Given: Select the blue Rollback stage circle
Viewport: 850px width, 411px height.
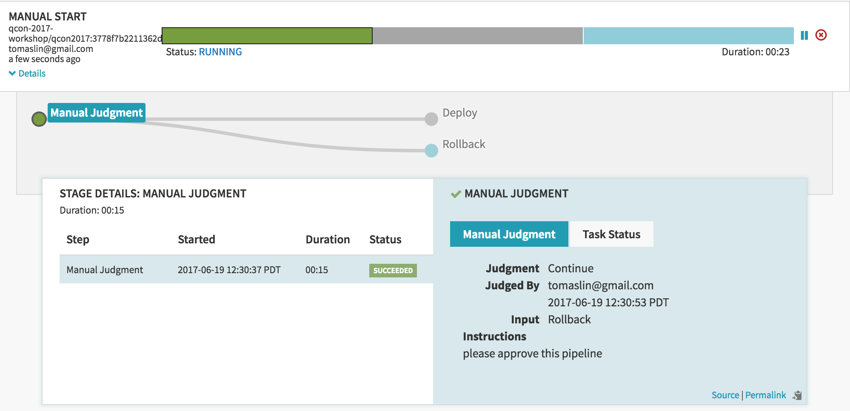Looking at the screenshot, I should pyautogui.click(x=431, y=151).
